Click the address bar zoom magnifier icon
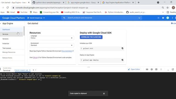 [163, 8]
